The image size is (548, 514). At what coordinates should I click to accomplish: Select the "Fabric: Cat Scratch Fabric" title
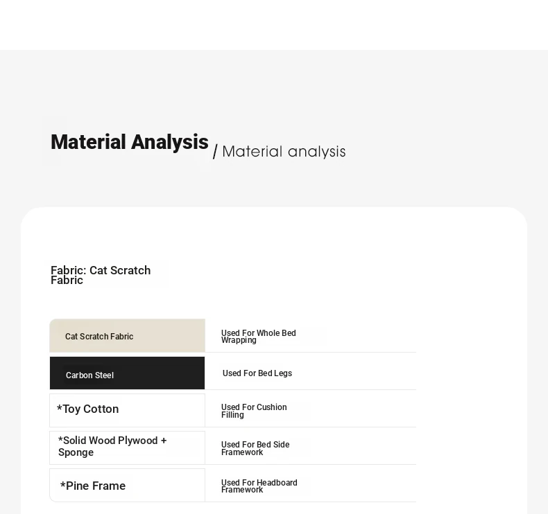coord(101,275)
